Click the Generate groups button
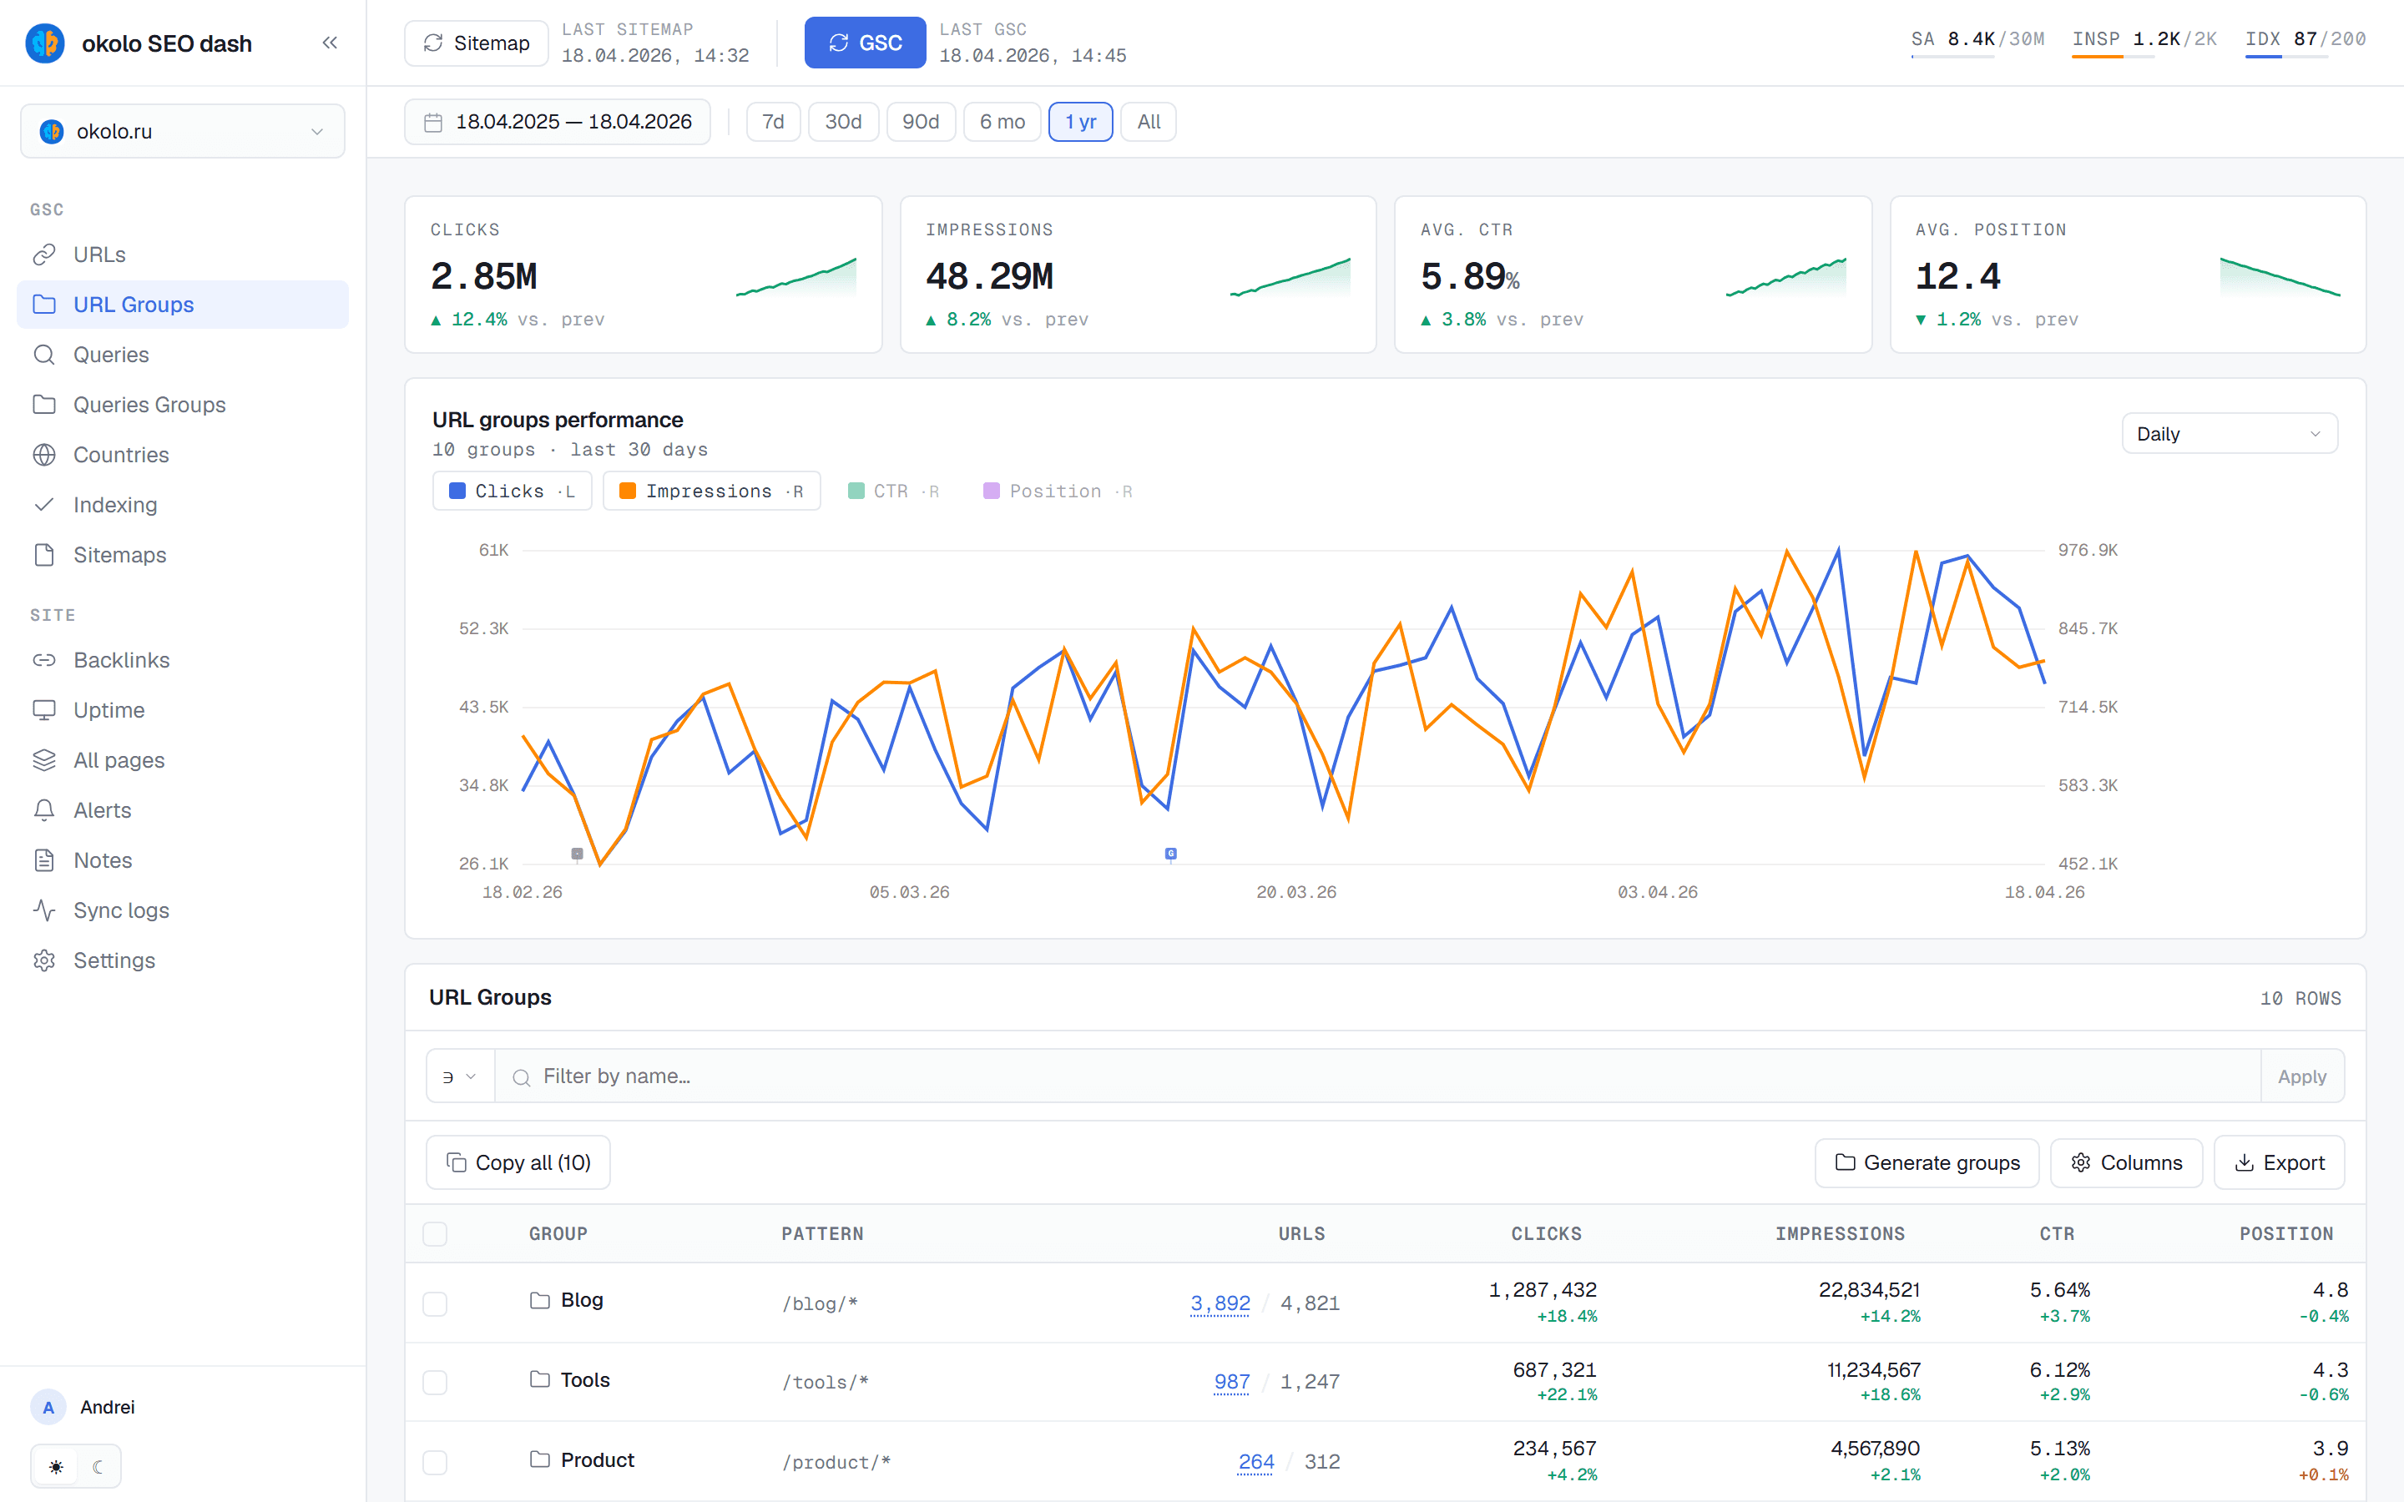The image size is (2404, 1502). tap(1927, 1162)
